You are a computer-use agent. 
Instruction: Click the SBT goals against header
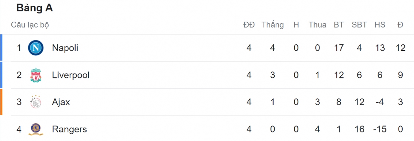tap(359, 25)
